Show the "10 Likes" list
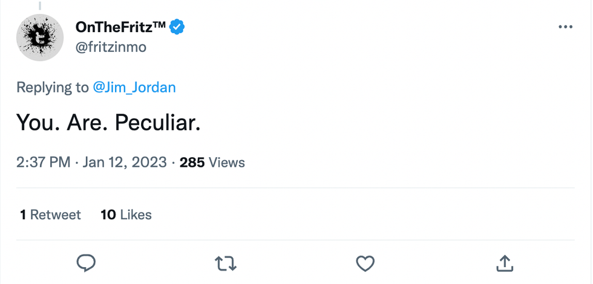Viewport: 593px width, 284px height. (x=126, y=215)
